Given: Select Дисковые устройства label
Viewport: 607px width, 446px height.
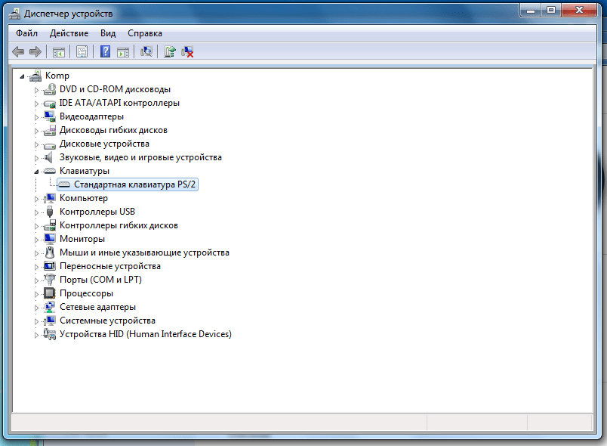Looking at the screenshot, I should [104, 144].
